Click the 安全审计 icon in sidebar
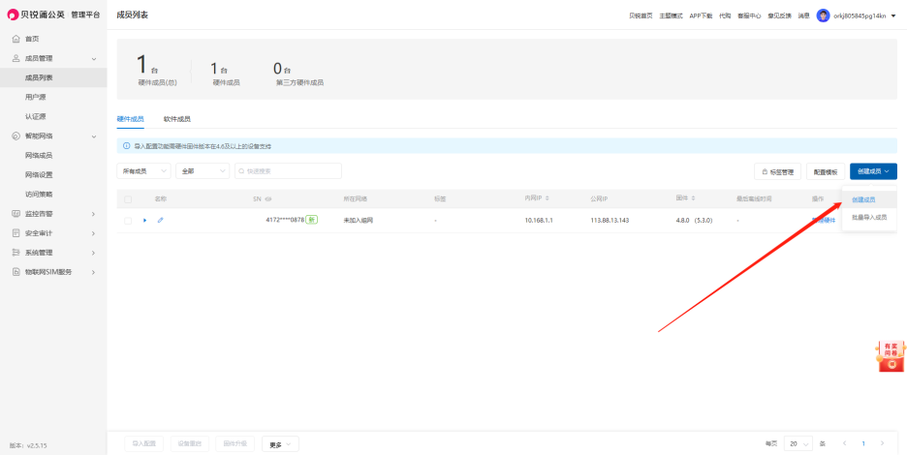This screenshot has width=907, height=455. pyautogui.click(x=16, y=232)
